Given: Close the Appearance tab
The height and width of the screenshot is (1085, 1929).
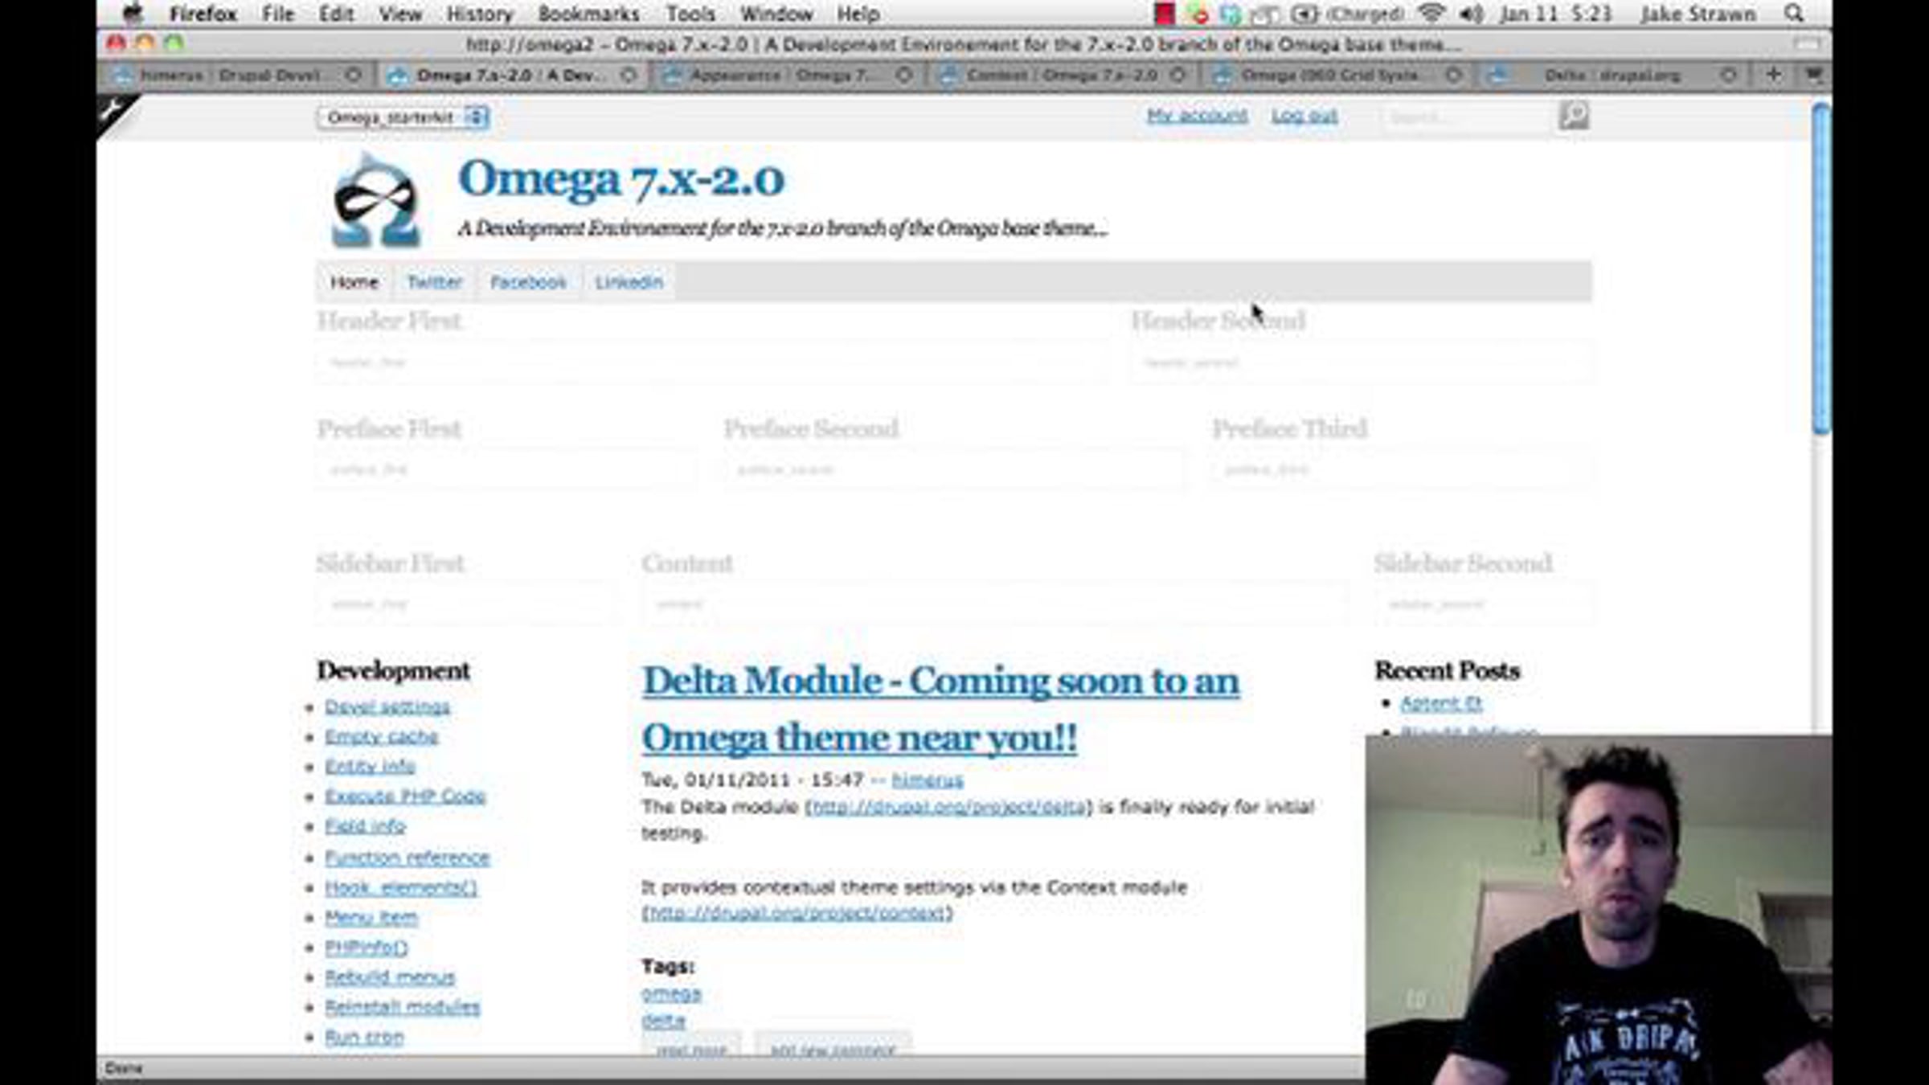Looking at the screenshot, I should click(904, 75).
